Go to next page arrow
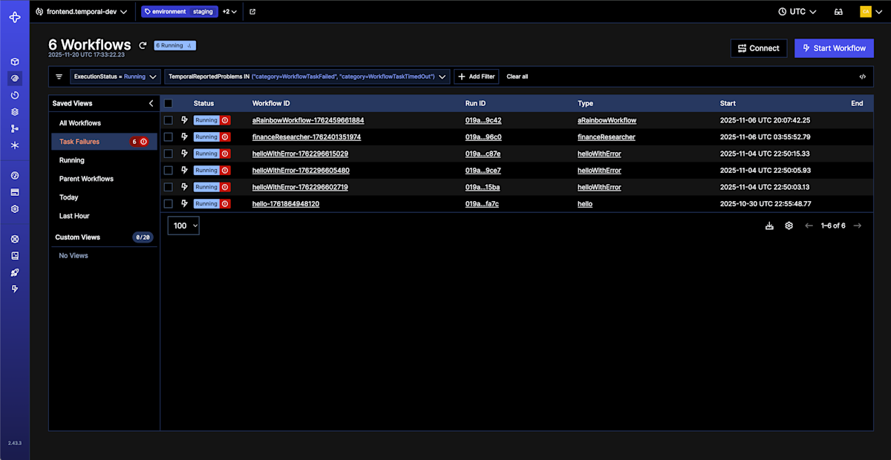The height and width of the screenshot is (460, 891). tap(858, 226)
